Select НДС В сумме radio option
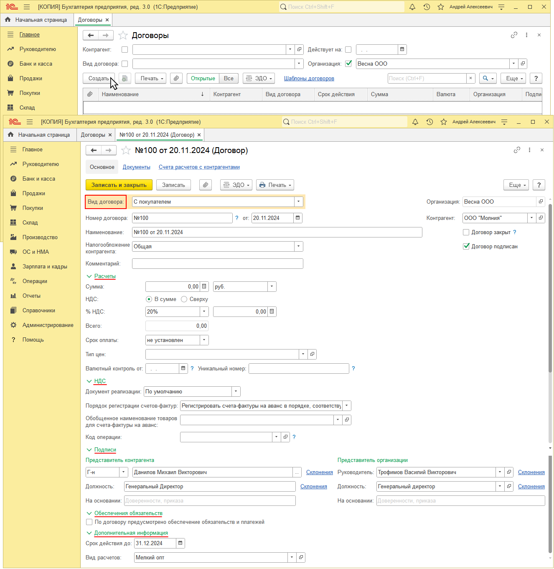Image resolution: width=554 pixels, height=569 pixels. pyautogui.click(x=149, y=299)
